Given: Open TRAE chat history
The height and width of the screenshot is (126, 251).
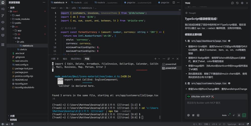Looking at the screenshot, I should 237,3.
